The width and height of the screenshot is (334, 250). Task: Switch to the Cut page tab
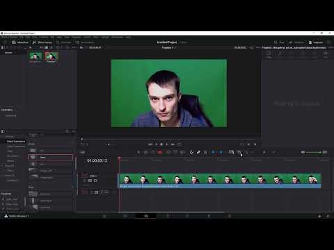click(125, 216)
